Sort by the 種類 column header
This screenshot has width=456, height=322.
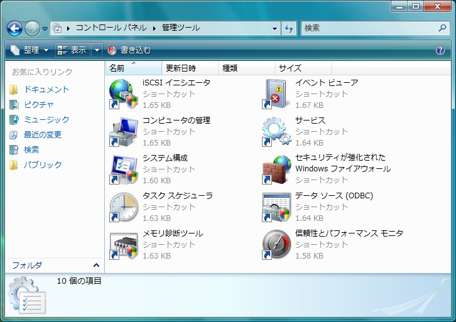pos(247,68)
